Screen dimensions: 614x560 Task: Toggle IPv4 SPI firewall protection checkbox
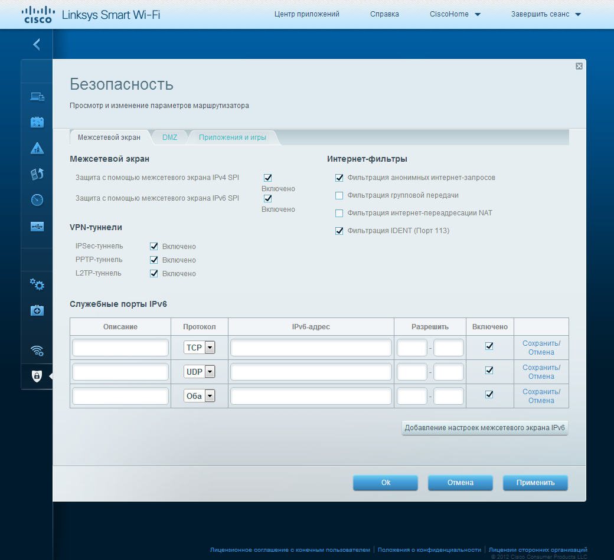(268, 178)
